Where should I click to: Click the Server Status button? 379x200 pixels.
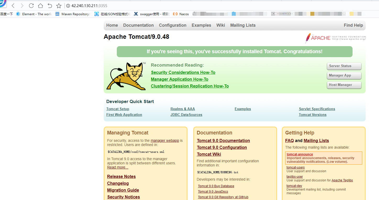pyautogui.click(x=344, y=66)
